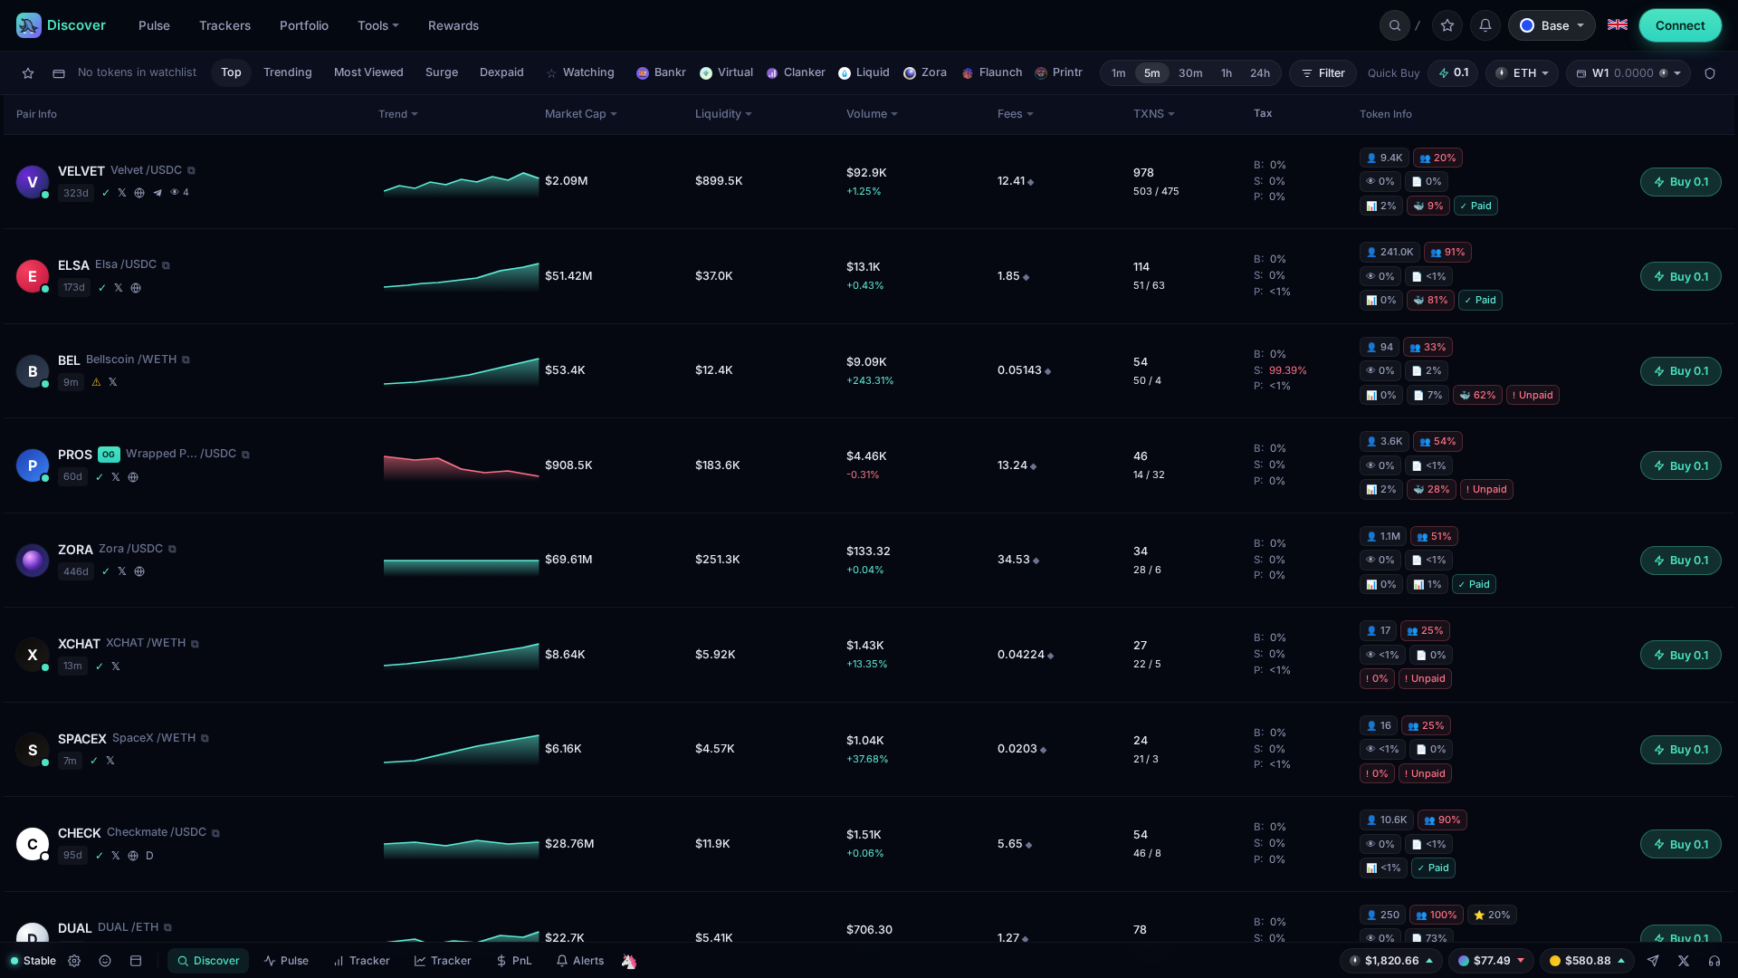Click the headphones support icon

coord(1714,961)
